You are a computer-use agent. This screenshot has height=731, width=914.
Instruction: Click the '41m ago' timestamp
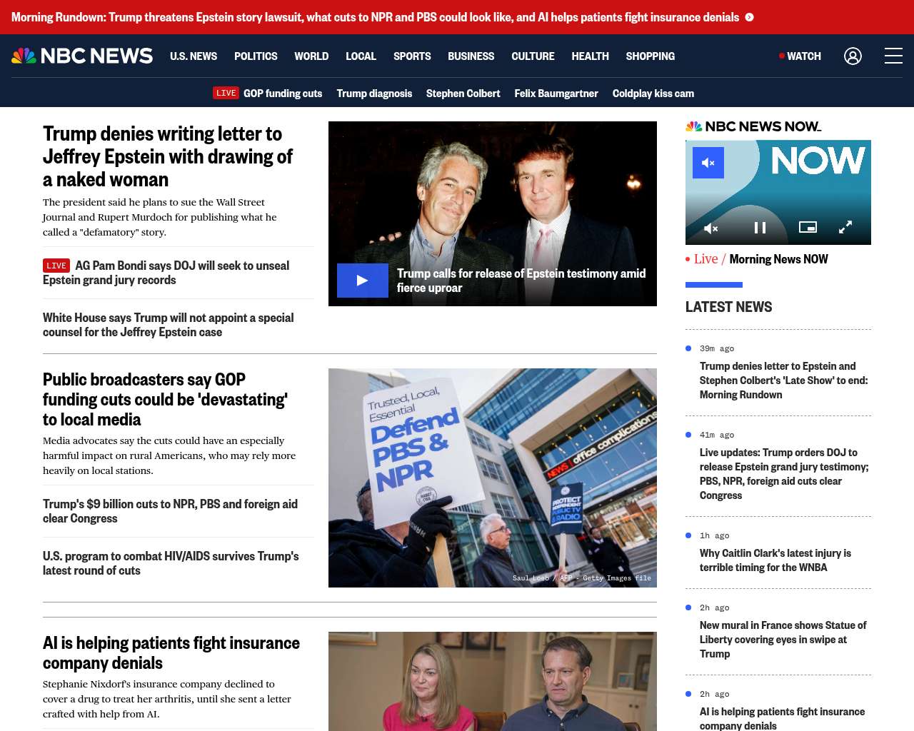tap(717, 435)
